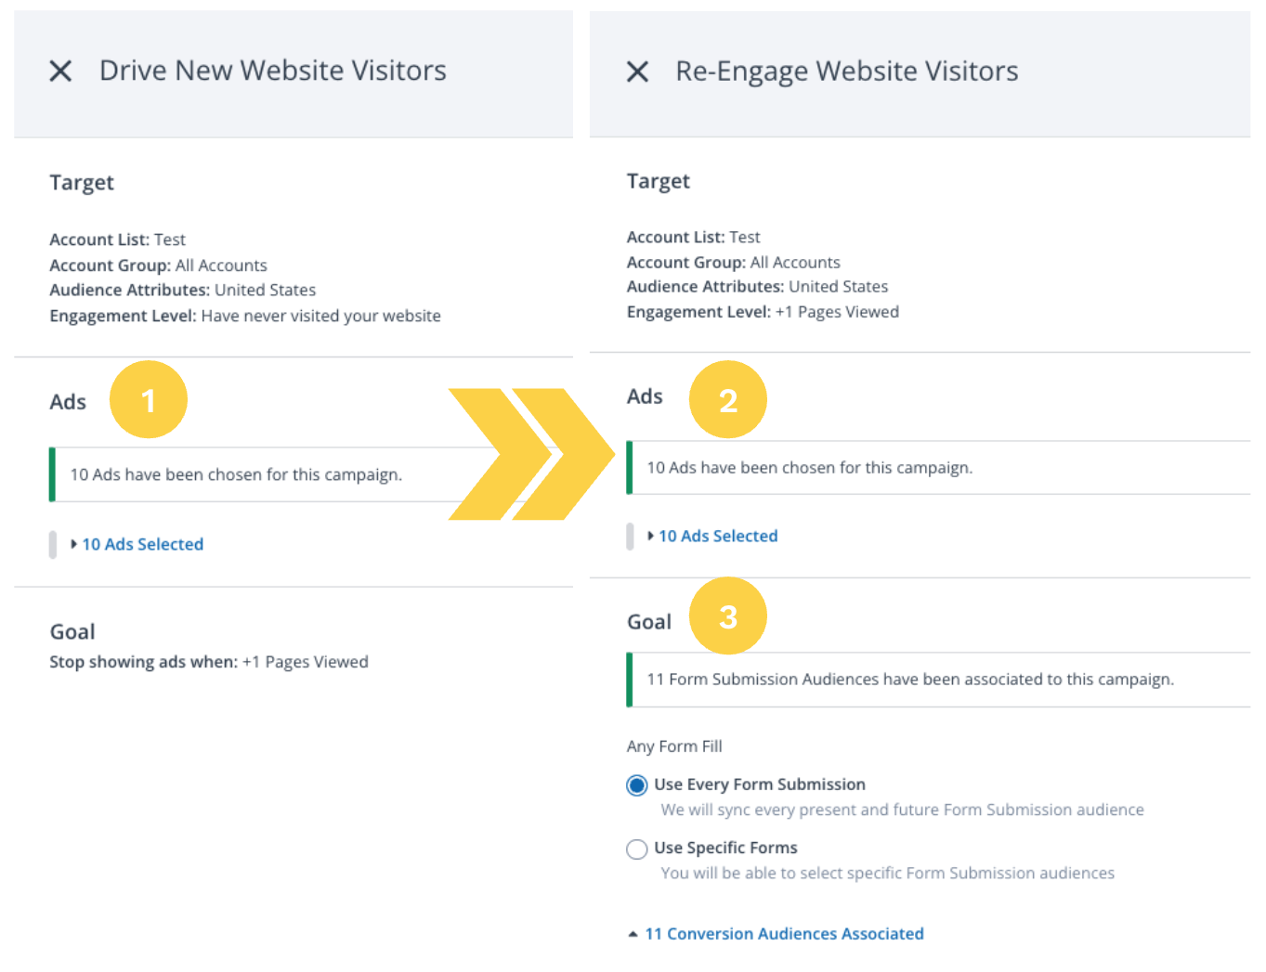
Task: Click the yellow number 1 badge
Action: coord(149,400)
